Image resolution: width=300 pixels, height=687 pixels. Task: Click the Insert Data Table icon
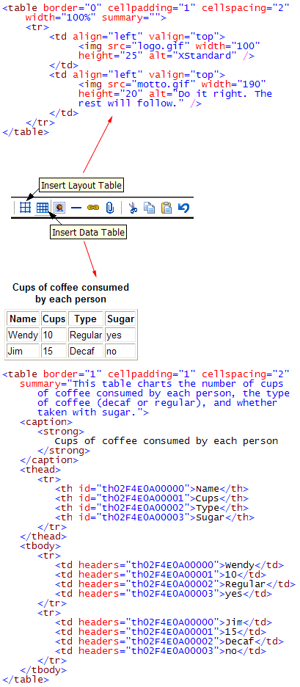pyautogui.click(x=42, y=207)
